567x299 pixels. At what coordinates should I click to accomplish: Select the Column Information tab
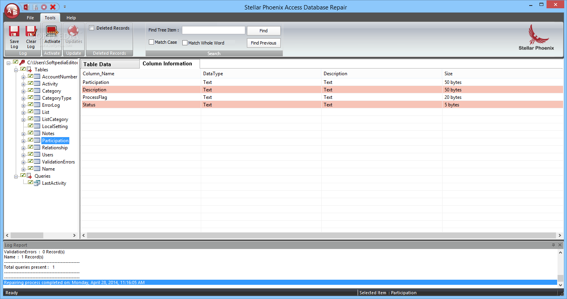(x=170, y=63)
